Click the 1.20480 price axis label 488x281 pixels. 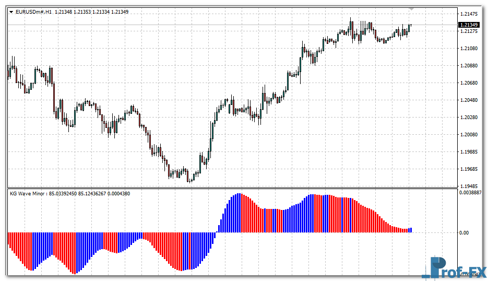pyautogui.click(x=470, y=100)
